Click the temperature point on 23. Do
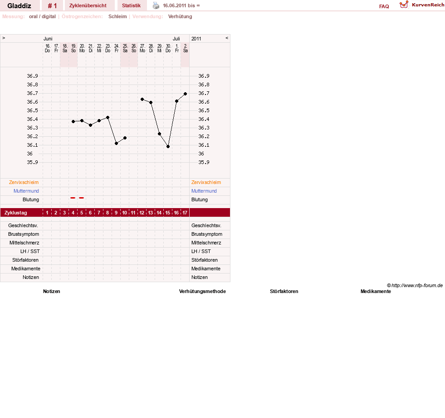445x418 pixels. (108, 117)
